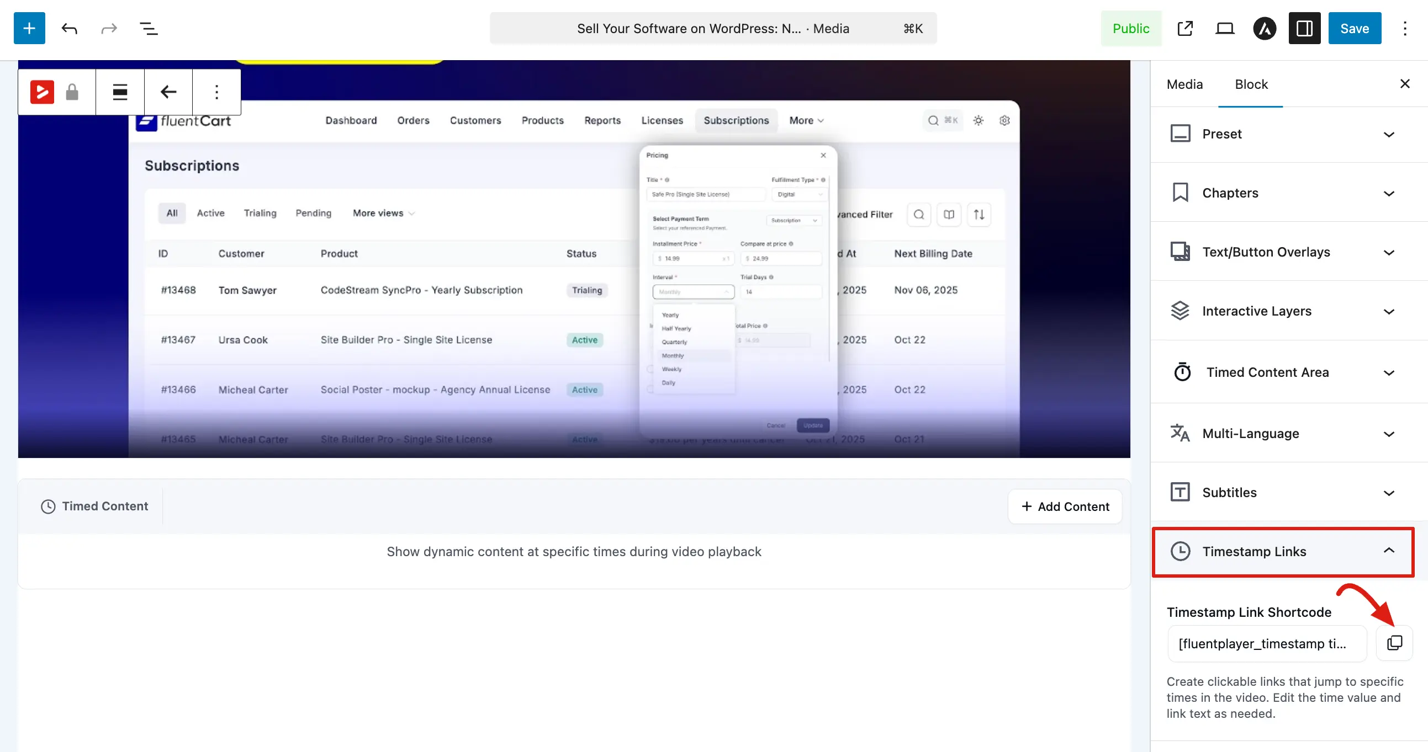Open the editor options three-dot menu
The image size is (1428, 752).
pos(1405,28)
